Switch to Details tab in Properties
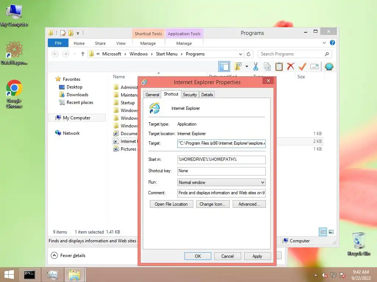Viewport: 377px width, 282px height. tap(207, 94)
